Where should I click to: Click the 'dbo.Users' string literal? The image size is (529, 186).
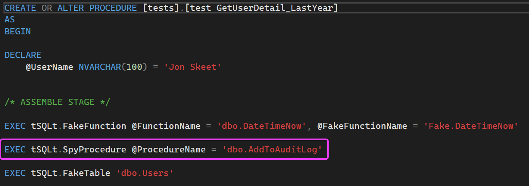[x=145, y=173]
